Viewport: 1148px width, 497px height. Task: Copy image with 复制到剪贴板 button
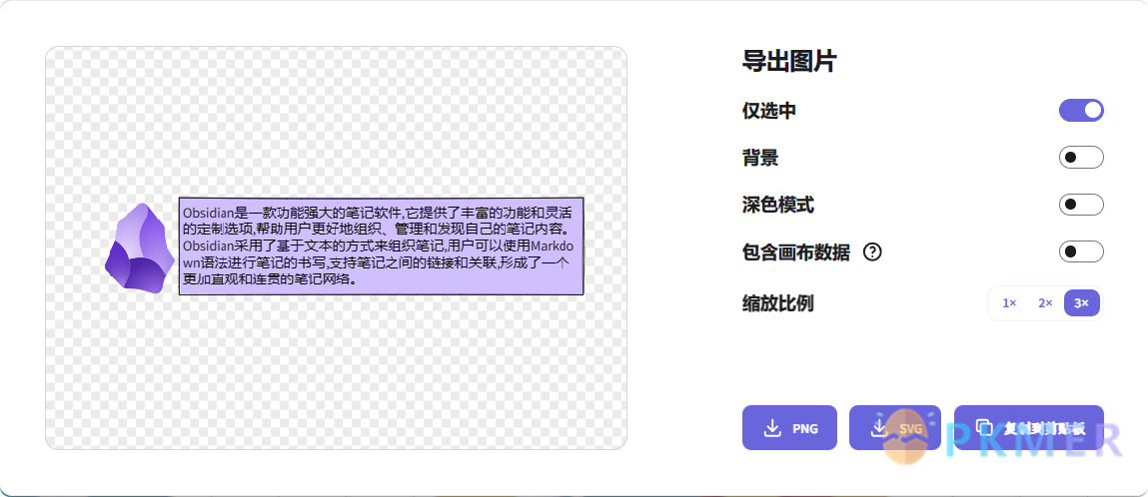click(1029, 427)
